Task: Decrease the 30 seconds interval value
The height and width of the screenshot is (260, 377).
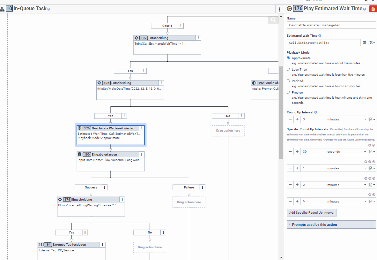Action: (x=290, y=151)
